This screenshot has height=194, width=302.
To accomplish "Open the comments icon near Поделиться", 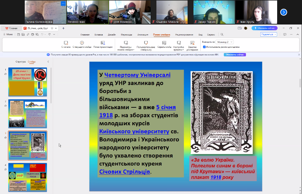I will (x=285, y=35).
